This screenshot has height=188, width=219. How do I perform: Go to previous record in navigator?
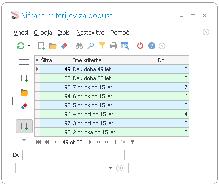coord(55,142)
